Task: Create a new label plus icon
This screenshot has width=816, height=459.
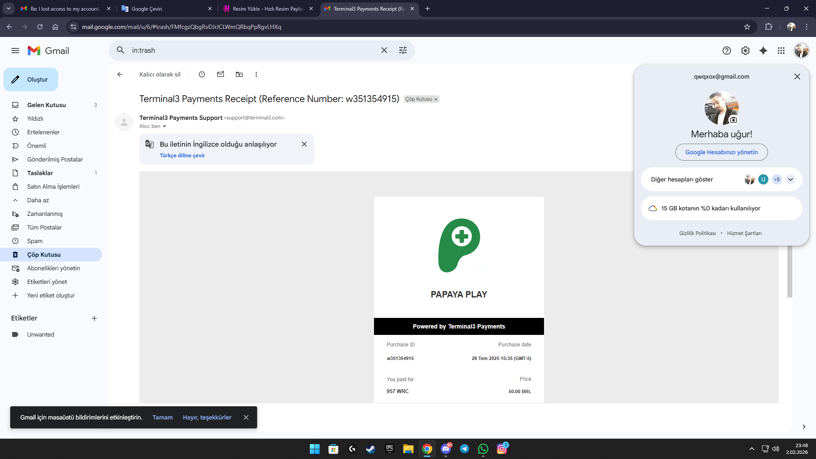Action: click(x=94, y=318)
